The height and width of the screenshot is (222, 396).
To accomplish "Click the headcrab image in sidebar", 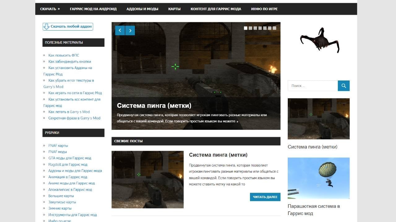I will tap(320, 40).
